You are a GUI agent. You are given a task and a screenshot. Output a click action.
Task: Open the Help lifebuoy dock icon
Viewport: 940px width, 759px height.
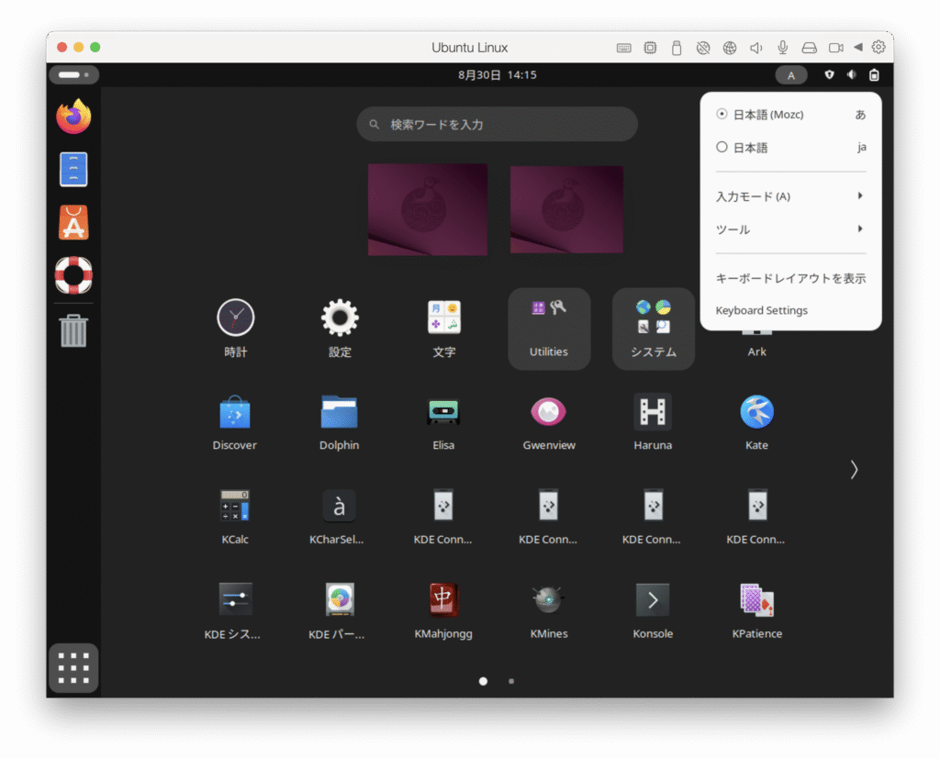73,275
